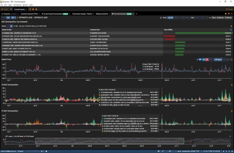Click the download icon in DA MCC Decomposition
This screenshot has height=153, width=234.
[232, 85]
